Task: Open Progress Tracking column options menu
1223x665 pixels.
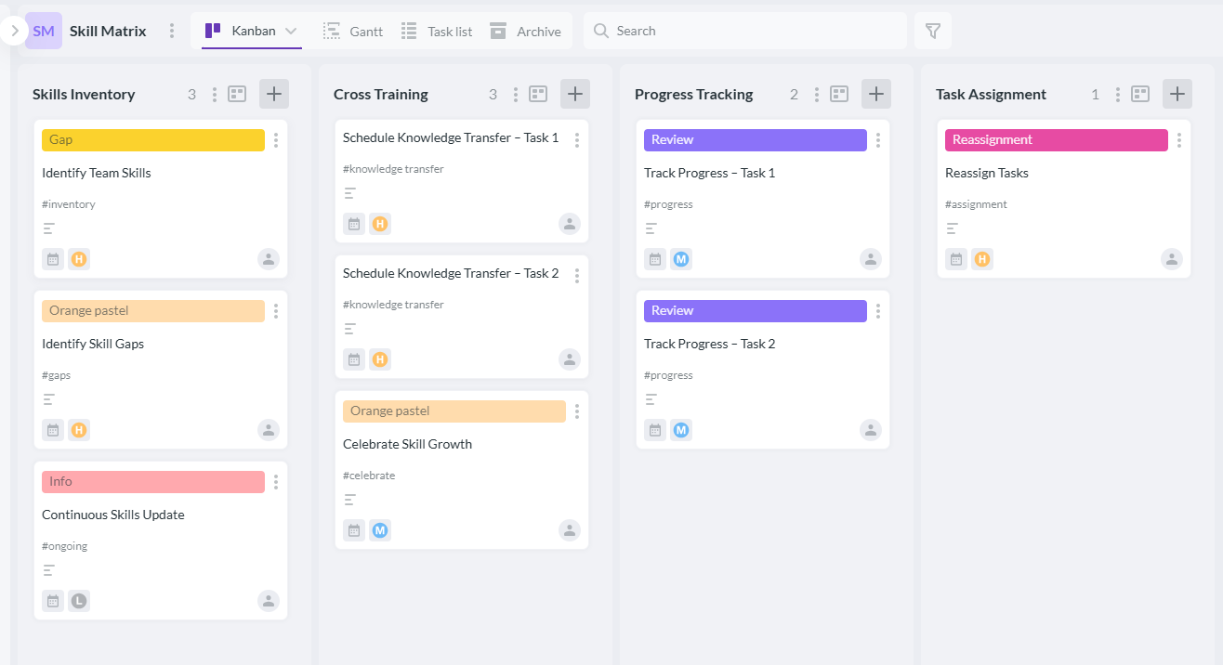Action: (817, 94)
